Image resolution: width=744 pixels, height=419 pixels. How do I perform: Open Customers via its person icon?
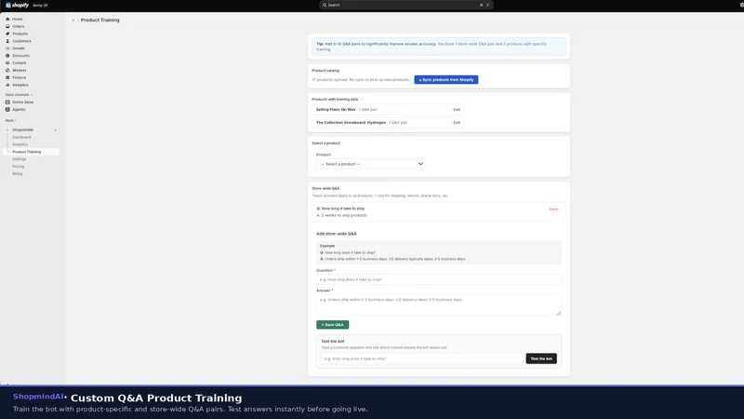click(7, 41)
